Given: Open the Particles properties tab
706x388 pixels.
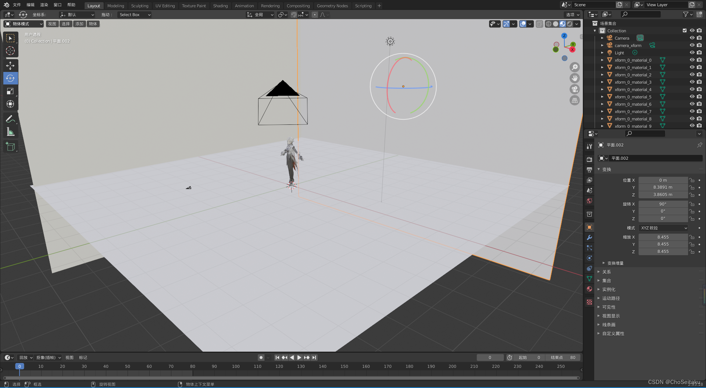Looking at the screenshot, I should (589, 248).
